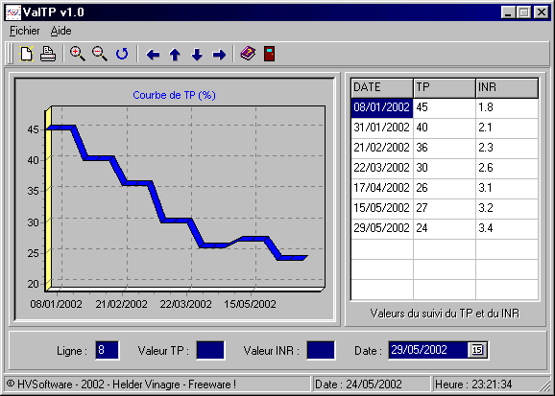Open the Aide menu
This screenshot has width=555, height=396.
[x=60, y=31]
